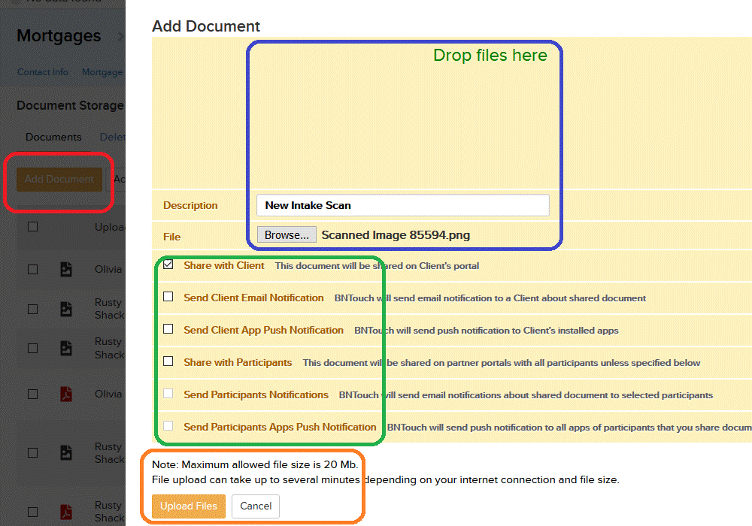Click the Mortgages page heading
752x526 pixels.
tap(59, 36)
